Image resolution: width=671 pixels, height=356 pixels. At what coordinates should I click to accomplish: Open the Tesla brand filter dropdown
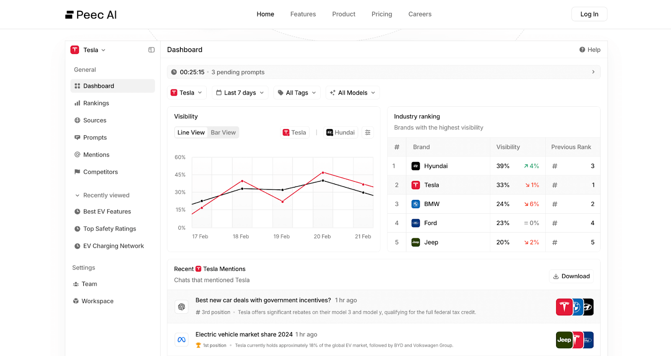point(187,93)
